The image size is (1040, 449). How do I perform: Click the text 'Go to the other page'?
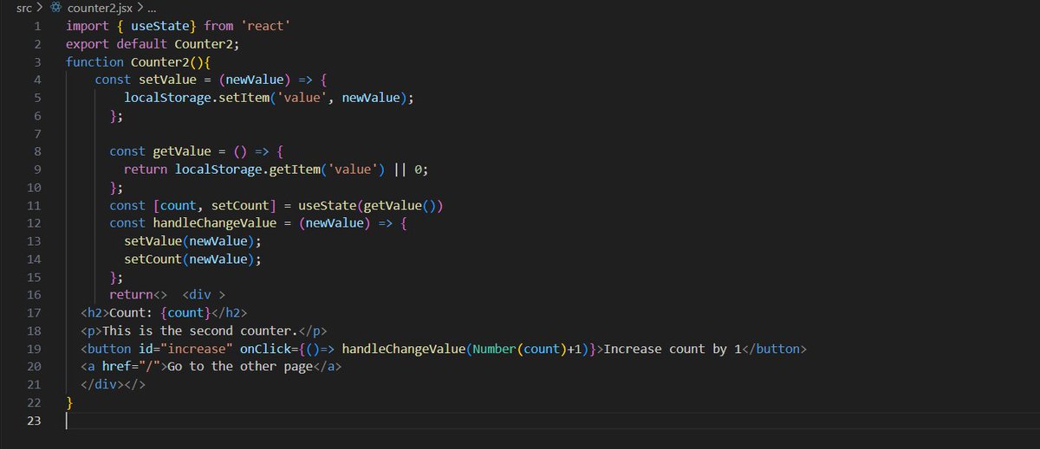tap(240, 367)
